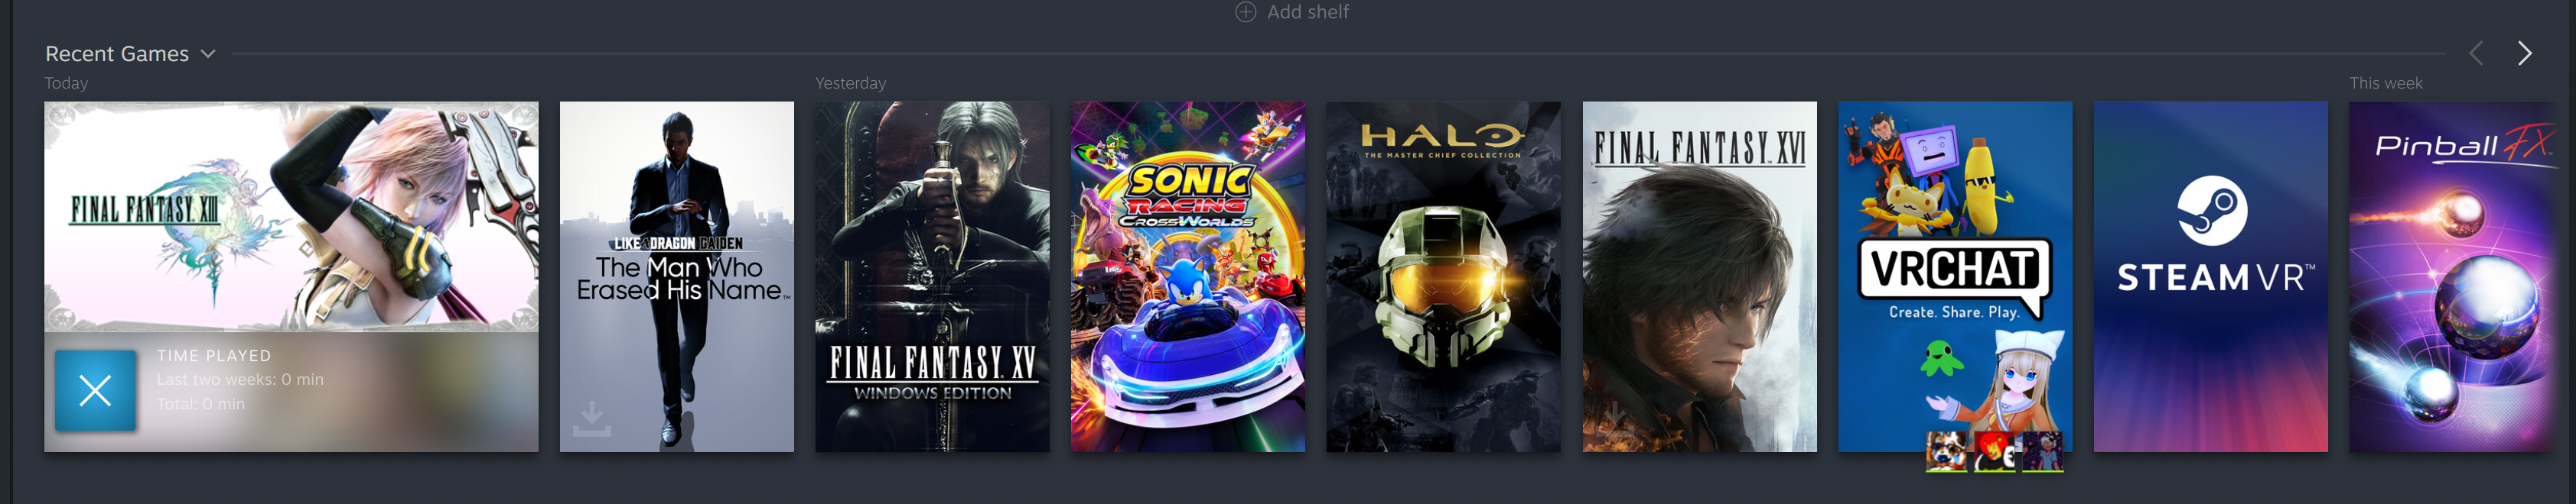Open the Sonic Racing CrossWorlds cover

pyautogui.click(x=1188, y=276)
